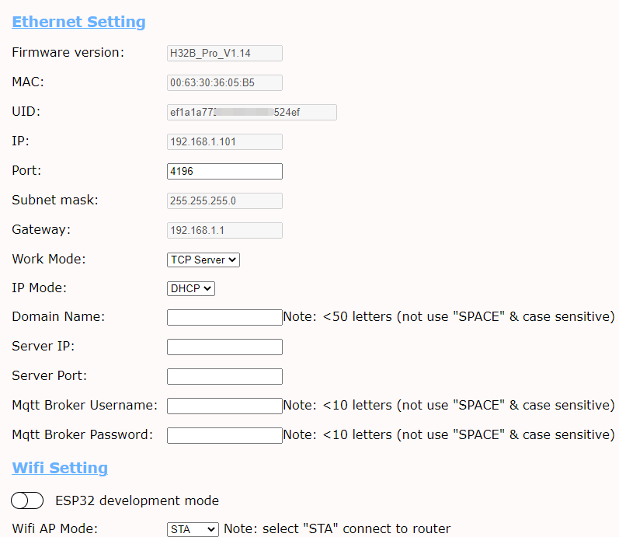Click the Mqtt Broker Username field
Viewport: 619px width, 537px height.
[224, 406]
